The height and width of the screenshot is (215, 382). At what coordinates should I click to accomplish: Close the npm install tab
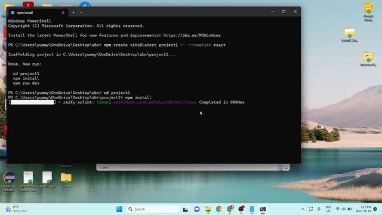click(63, 13)
